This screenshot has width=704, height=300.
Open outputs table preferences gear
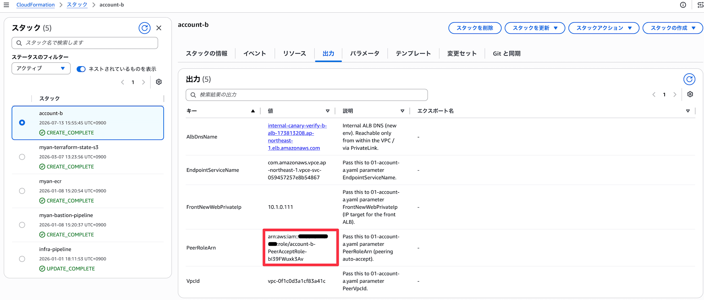point(690,94)
